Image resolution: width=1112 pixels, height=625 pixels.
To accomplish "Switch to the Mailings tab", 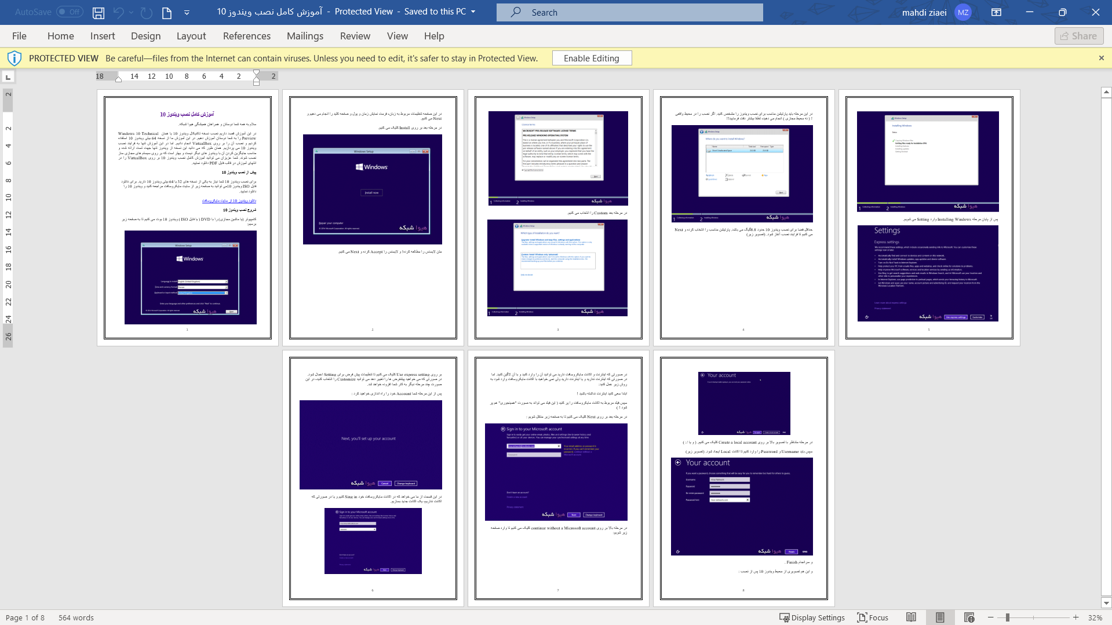I will [305, 36].
